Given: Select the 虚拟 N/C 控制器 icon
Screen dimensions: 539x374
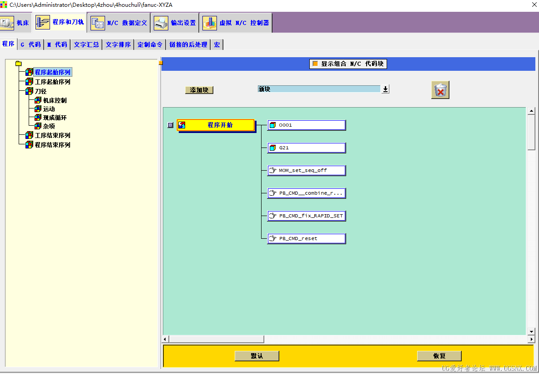Looking at the screenshot, I should [x=210, y=23].
